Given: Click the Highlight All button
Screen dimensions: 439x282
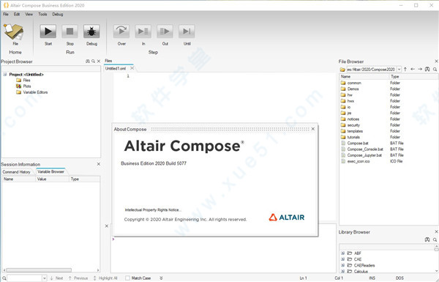Looking at the screenshot, I should 105,278.
